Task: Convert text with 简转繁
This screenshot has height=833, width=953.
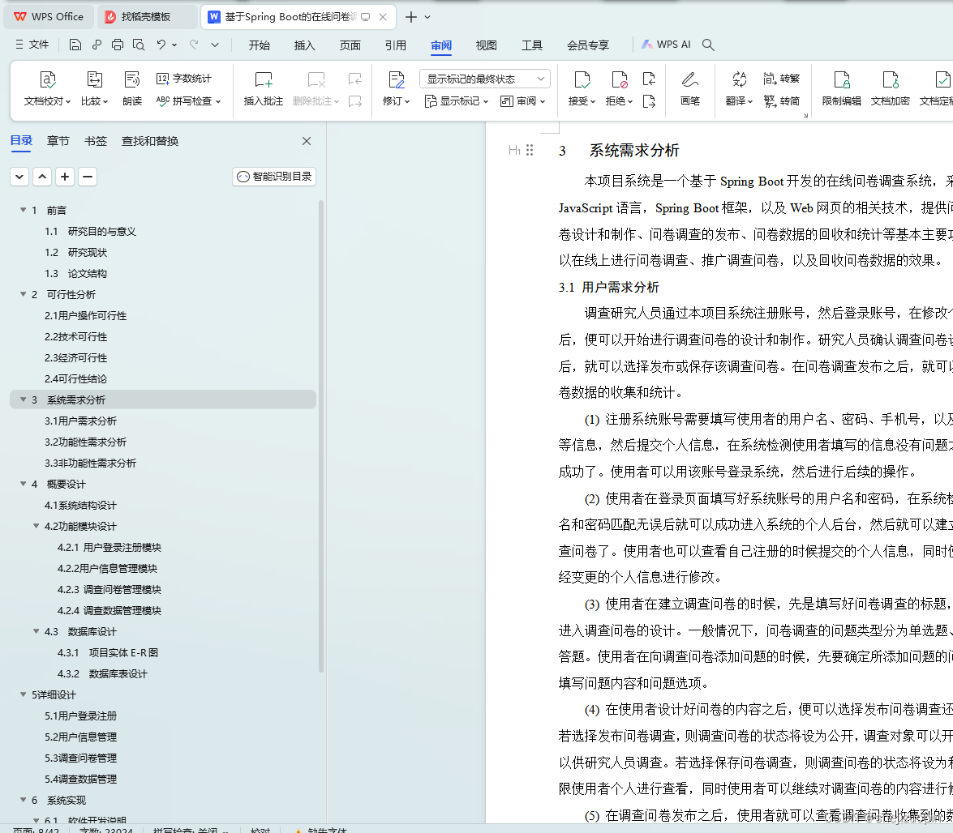Action: click(782, 79)
